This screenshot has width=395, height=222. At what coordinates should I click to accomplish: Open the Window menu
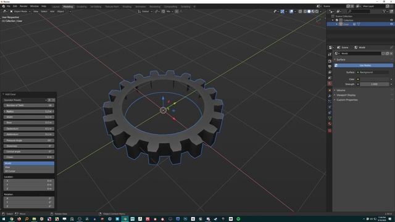point(35,6)
